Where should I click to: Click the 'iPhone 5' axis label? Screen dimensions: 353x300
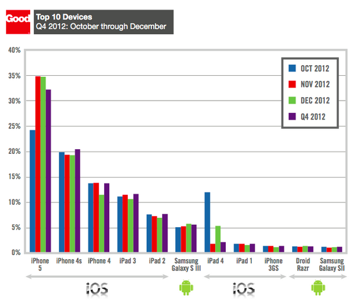[x=40, y=264]
